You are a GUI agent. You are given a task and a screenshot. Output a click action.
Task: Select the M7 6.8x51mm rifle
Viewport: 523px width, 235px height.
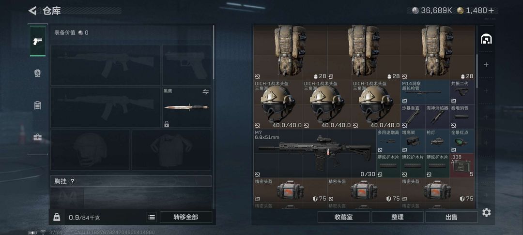click(315, 153)
